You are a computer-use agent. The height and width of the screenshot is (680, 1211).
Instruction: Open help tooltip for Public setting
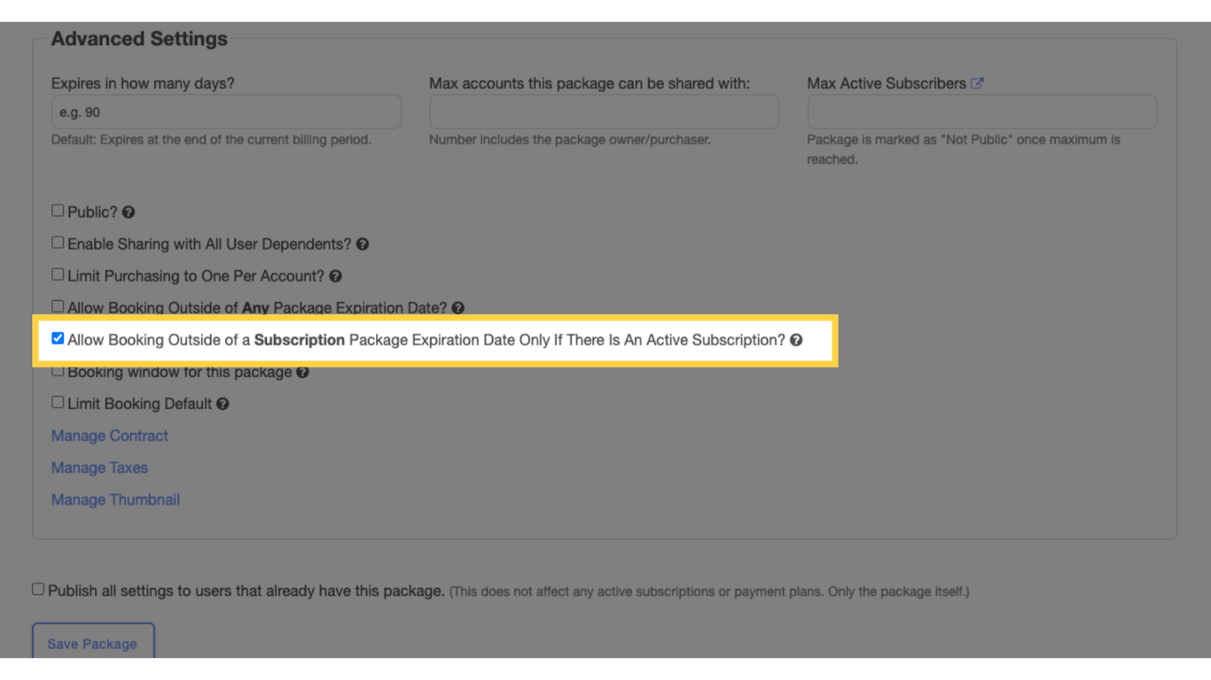pyautogui.click(x=129, y=212)
